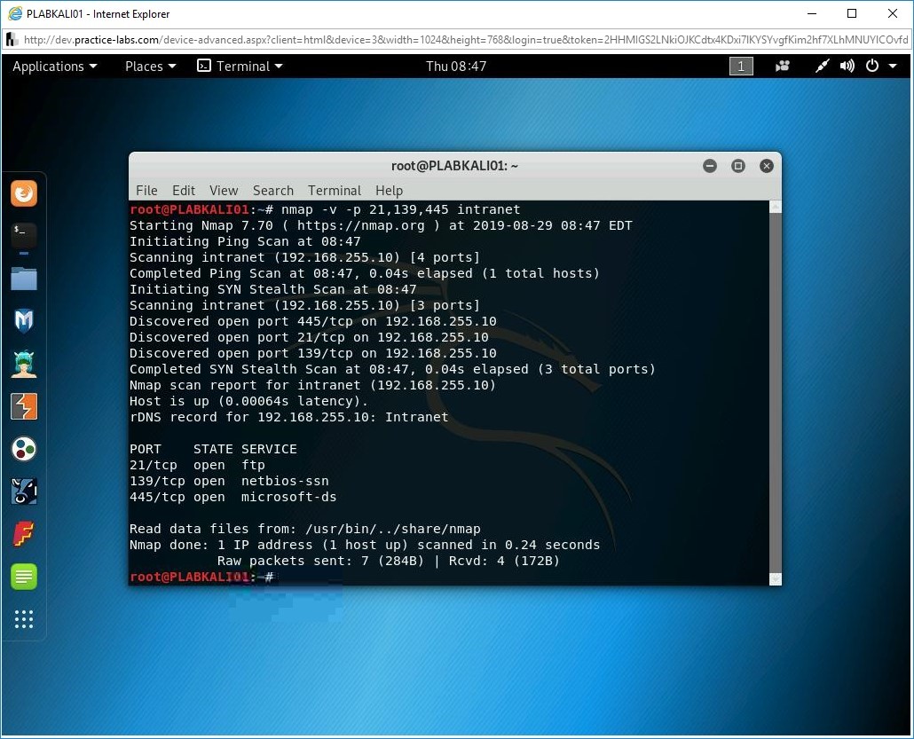
Task: Click the screen recorder camera icon
Action: [x=783, y=67]
